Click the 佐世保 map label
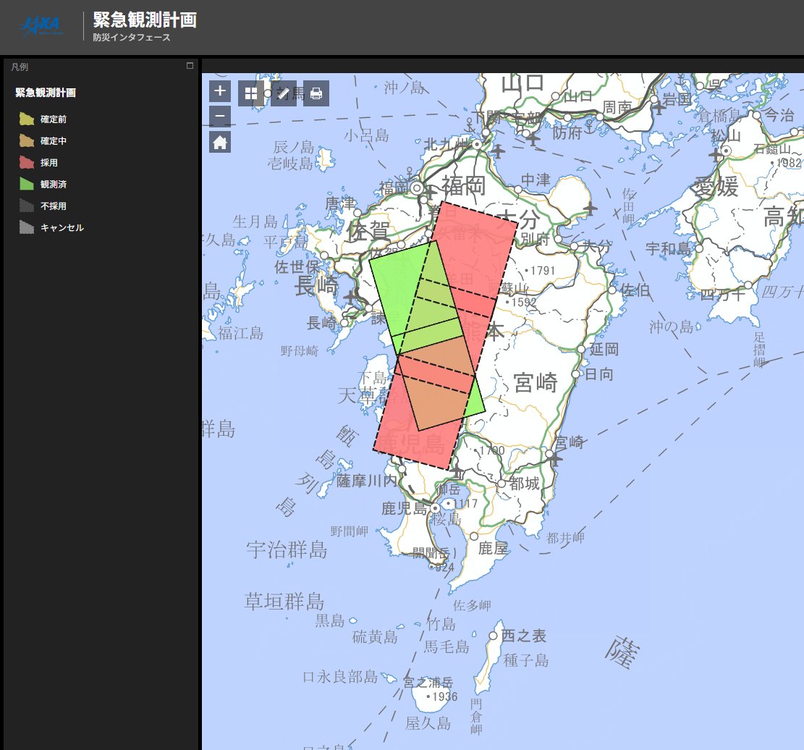The height and width of the screenshot is (750, 804). [x=297, y=266]
